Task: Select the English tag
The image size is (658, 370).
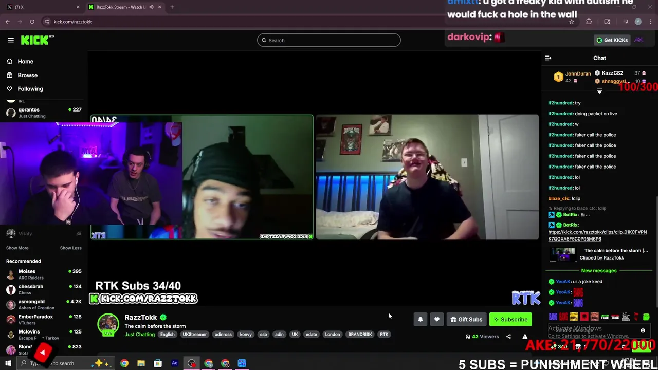Action: pyautogui.click(x=167, y=335)
